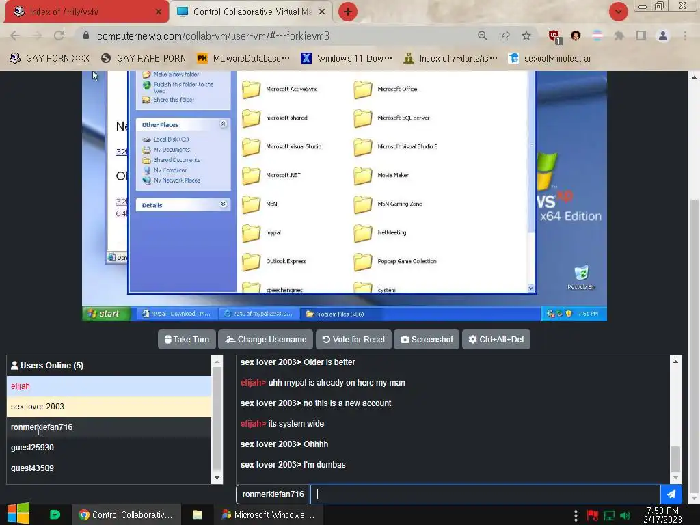Select the Mypal - Download taskbar item in VM
Screen dimensions: 700x525
(176, 314)
